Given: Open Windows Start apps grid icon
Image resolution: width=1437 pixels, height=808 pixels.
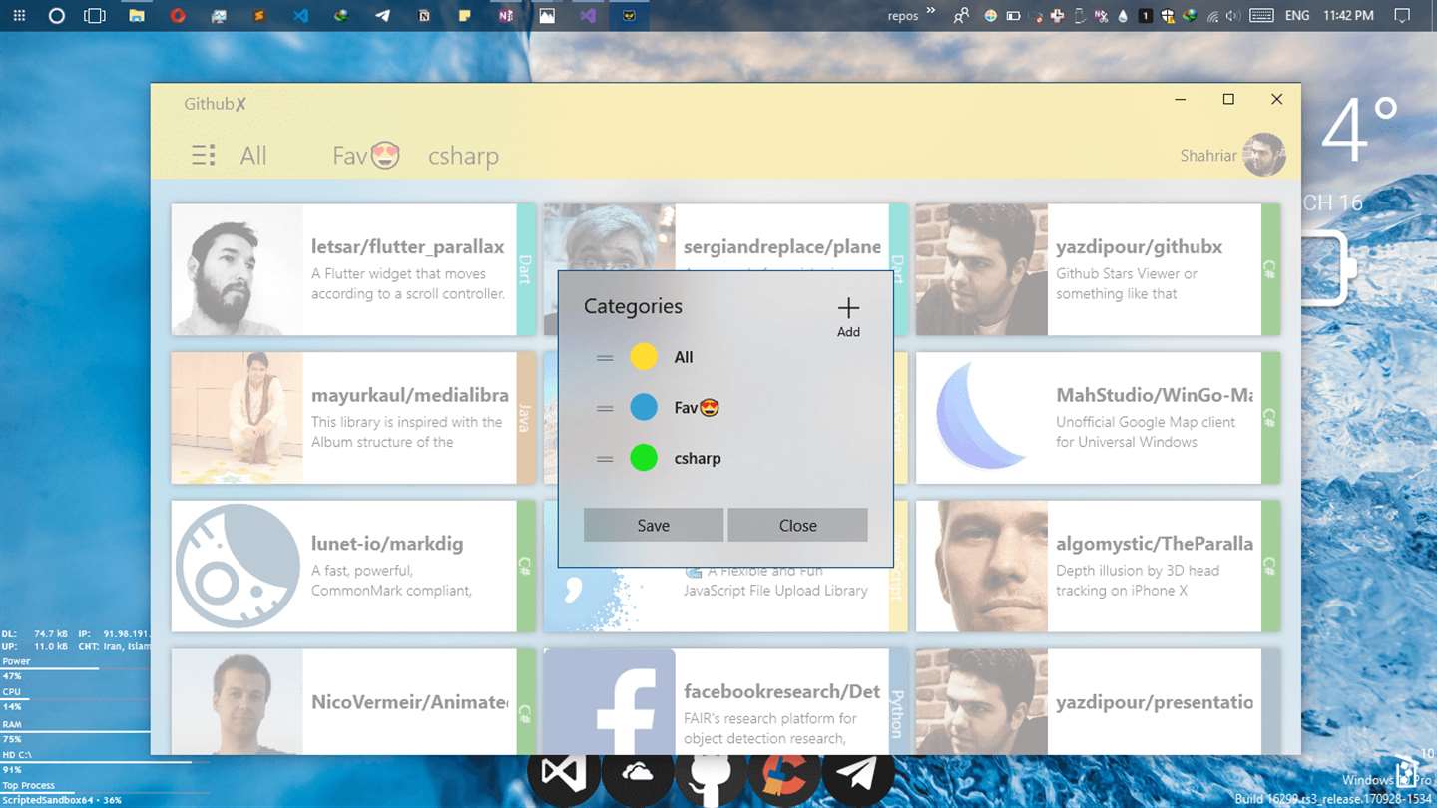Looking at the screenshot, I should 19,15.
